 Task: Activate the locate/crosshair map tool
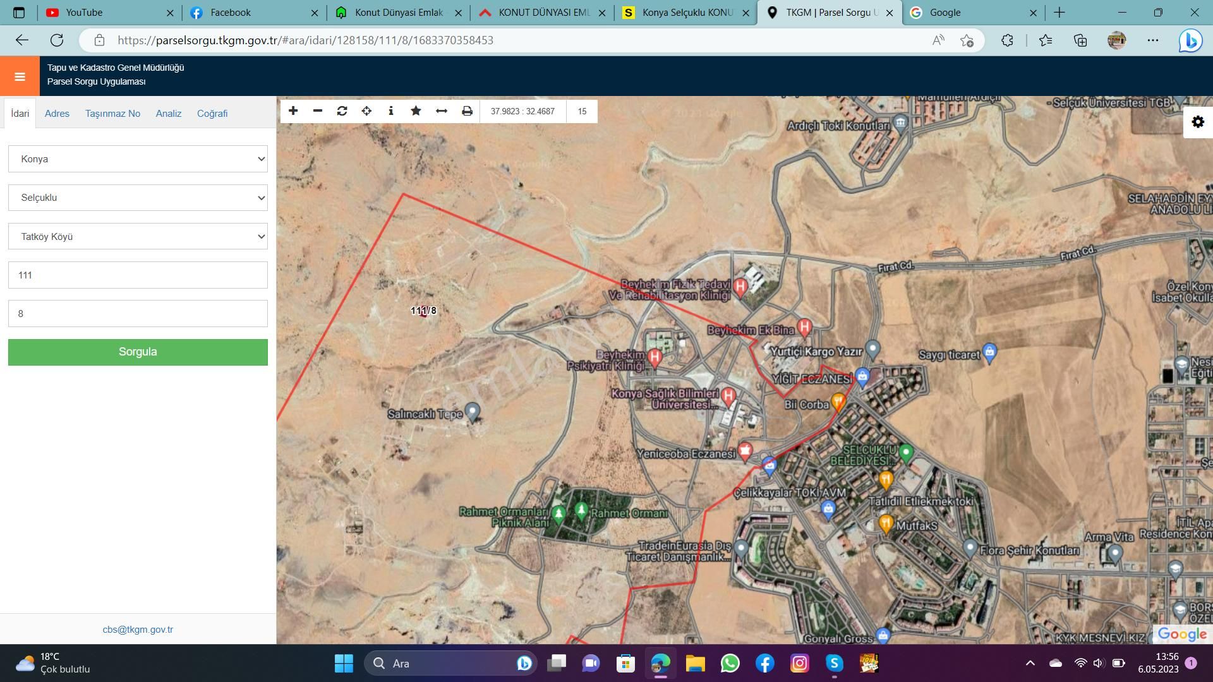tap(366, 111)
